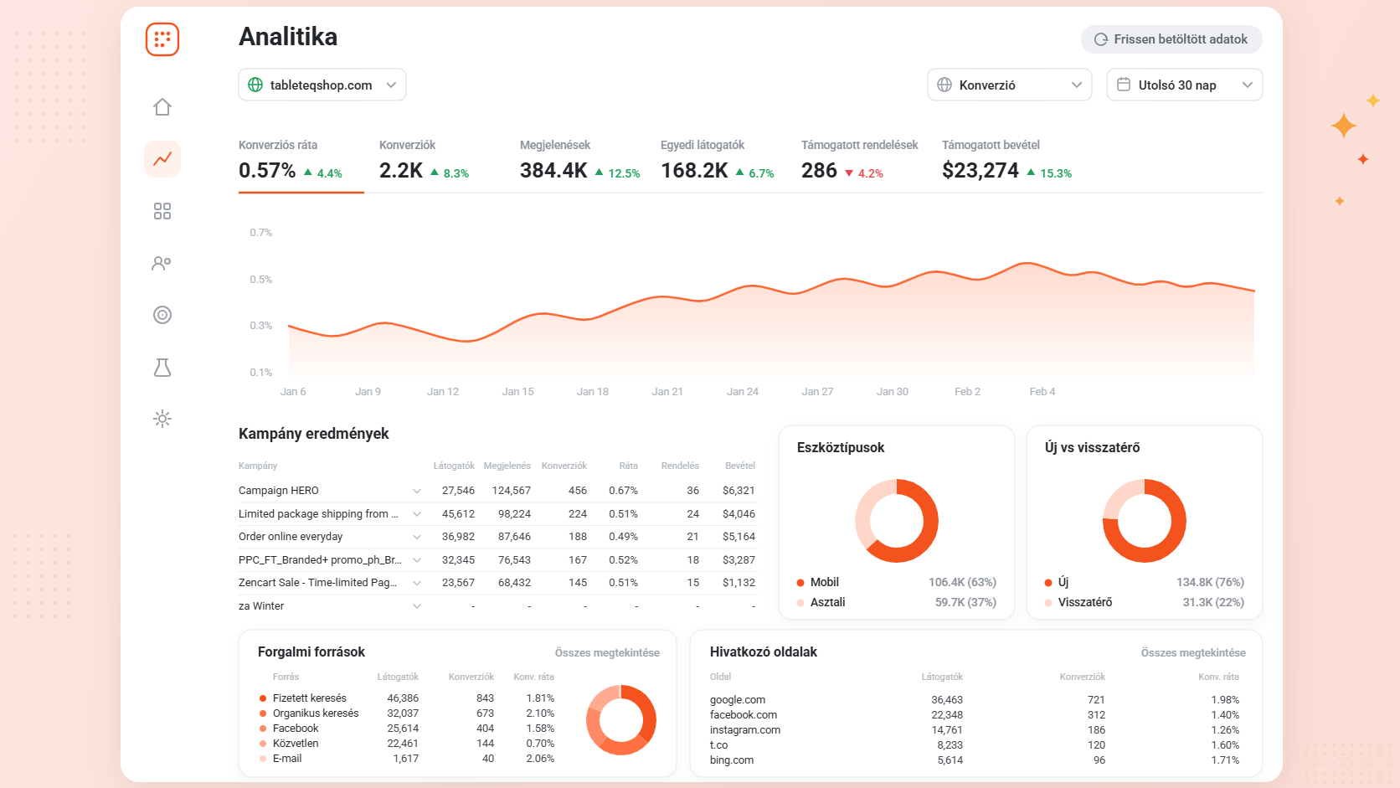Click the Campaign HERO campaign name
This screenshot has width=1400, height=788.
279,491
